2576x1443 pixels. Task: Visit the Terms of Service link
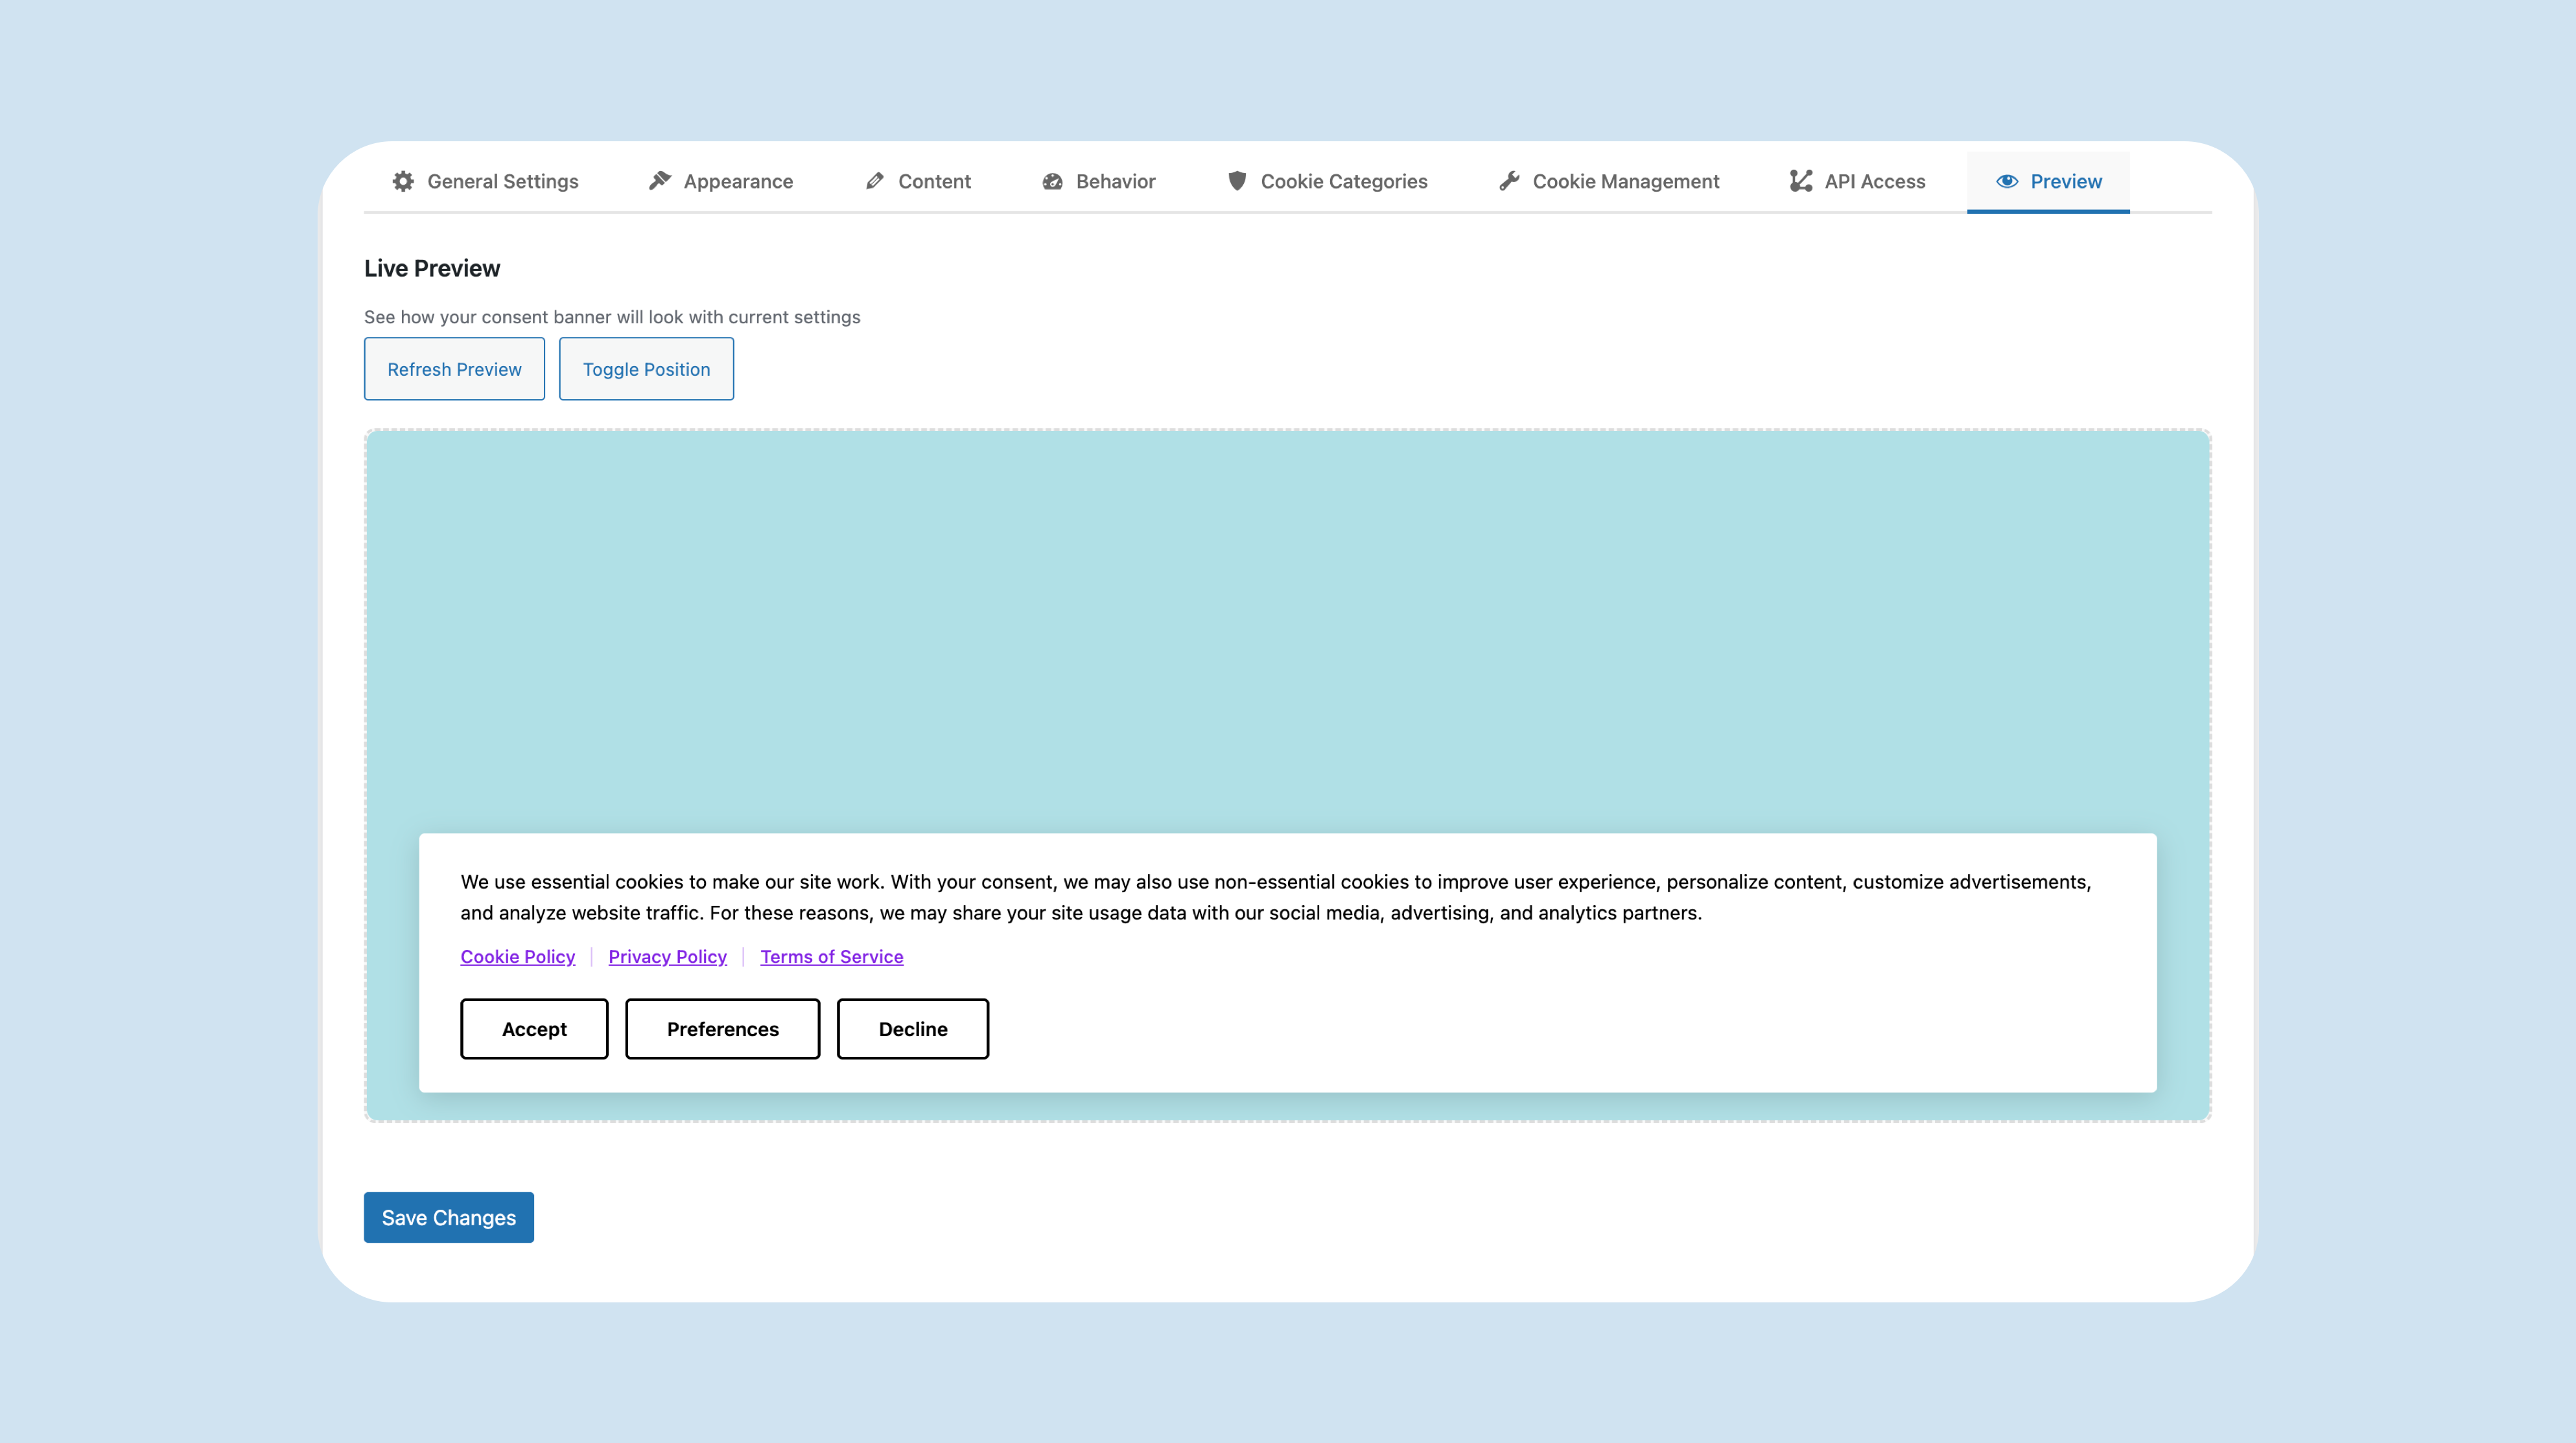point(831,956)
